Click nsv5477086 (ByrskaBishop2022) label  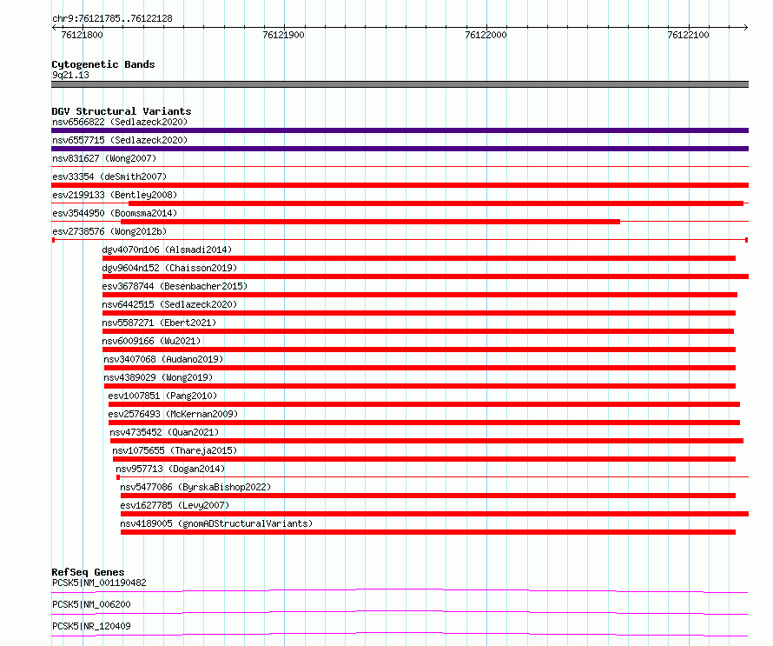point(195,487)
